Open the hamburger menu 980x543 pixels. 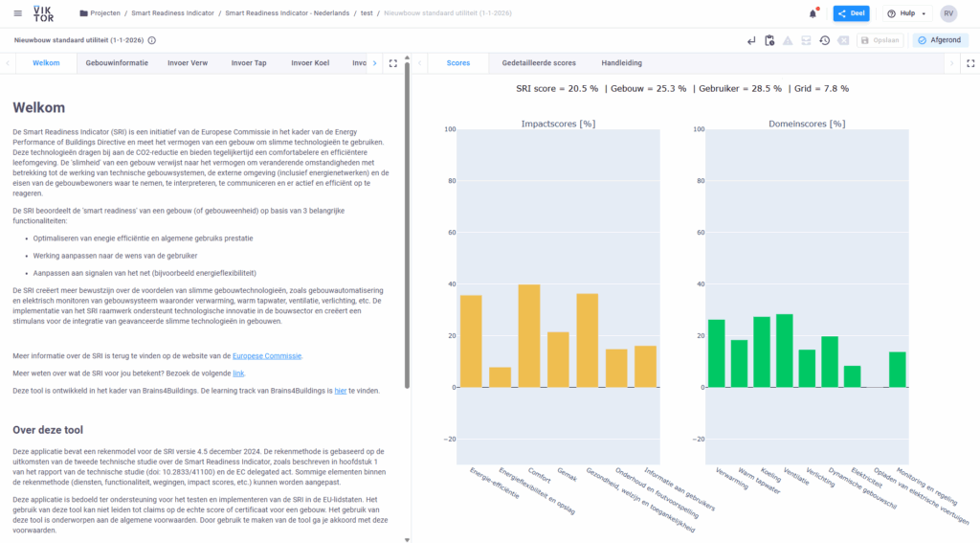tap(17, 13)
